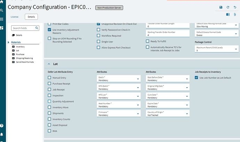Enable Verify Password on Check In

click(x=98, y=30)
